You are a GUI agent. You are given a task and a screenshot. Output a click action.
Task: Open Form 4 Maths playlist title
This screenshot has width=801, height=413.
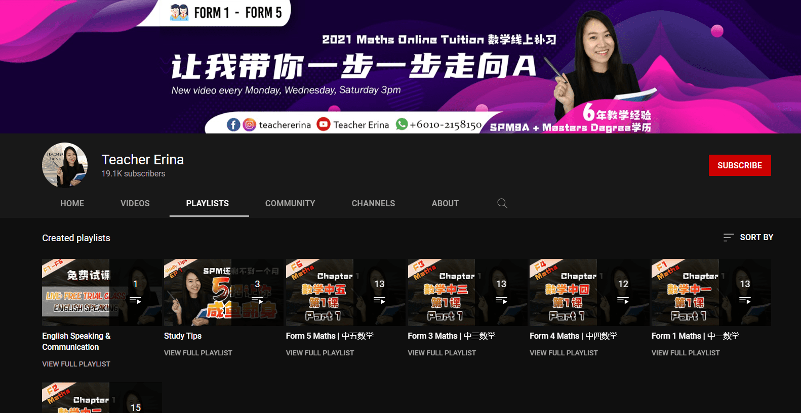574,336
